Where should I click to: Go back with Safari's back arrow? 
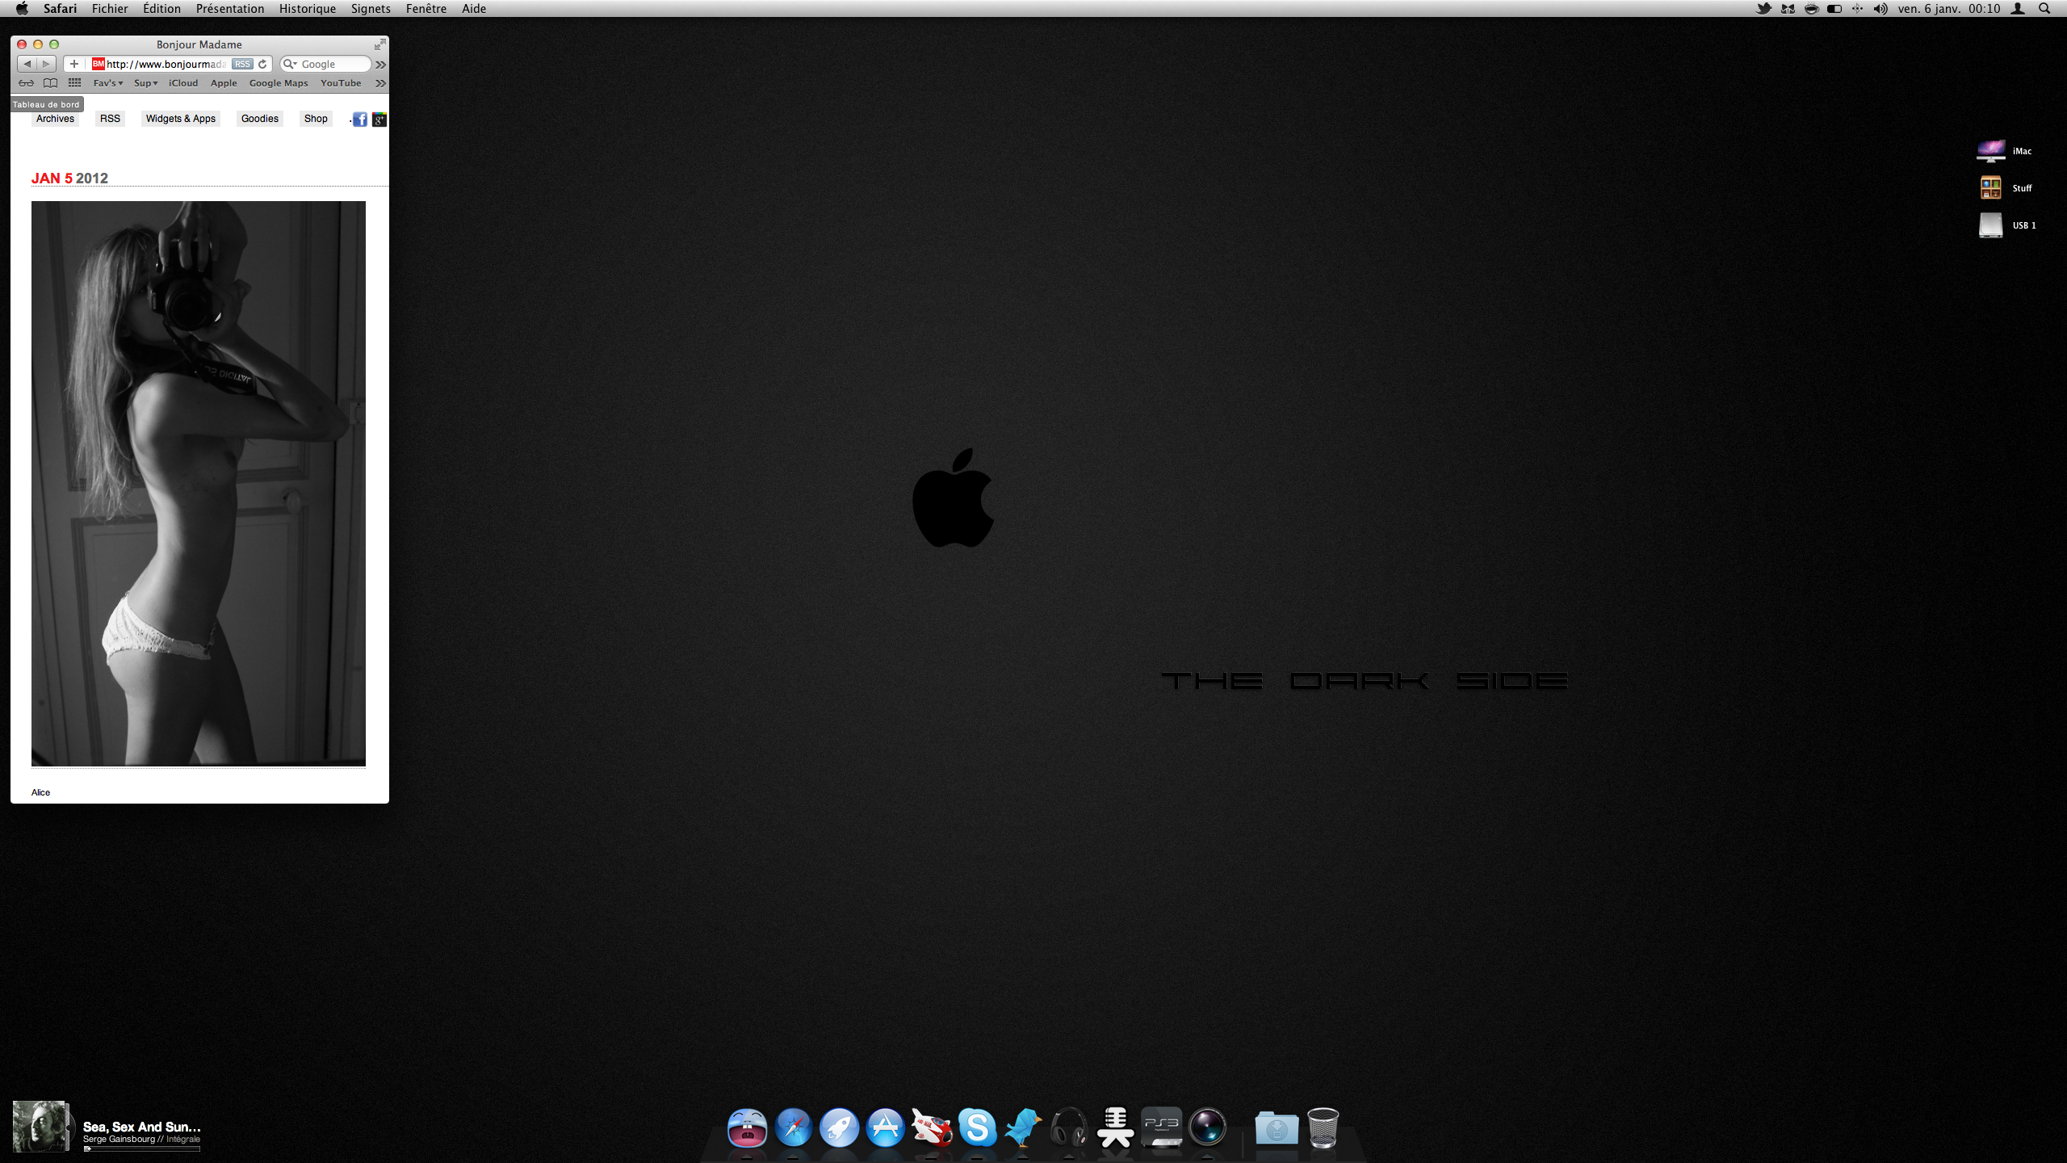27,64
